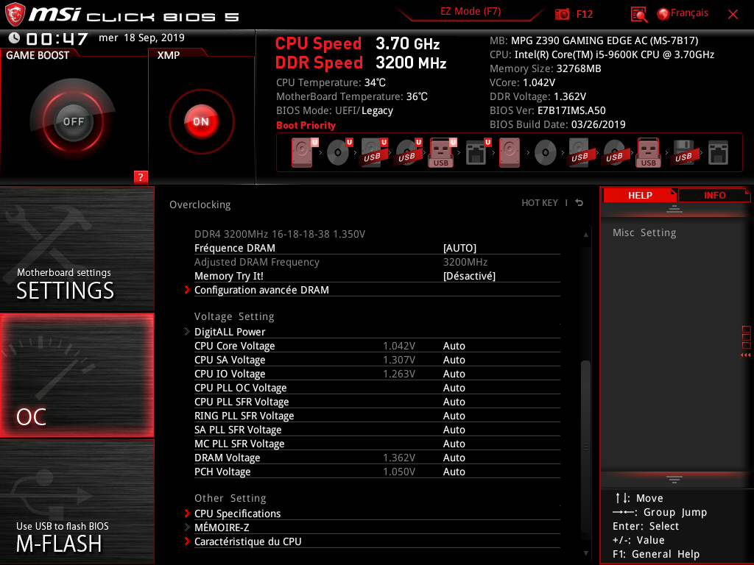Open the SETTINGS motherboard section
Screen dimensions: 754x565
[77, 249]
